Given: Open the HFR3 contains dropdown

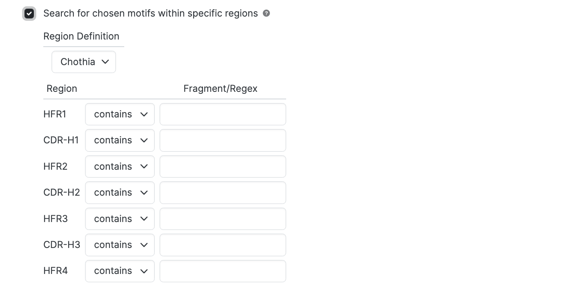Looking at the screenshot, I should tap(120, 219).
